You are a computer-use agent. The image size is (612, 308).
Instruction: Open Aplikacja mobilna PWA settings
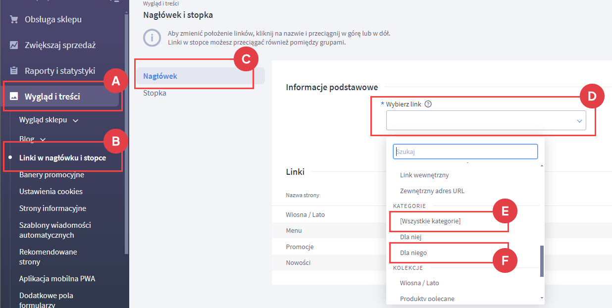tap(57, 279)
